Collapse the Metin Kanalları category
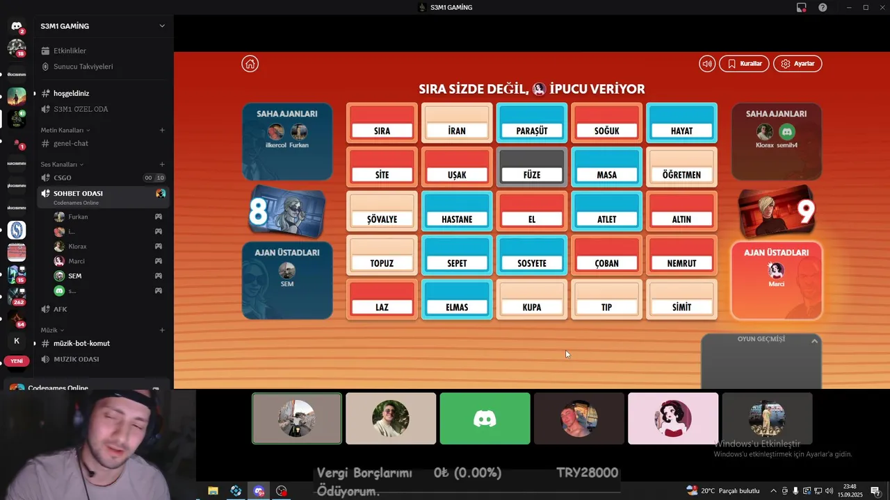This screenshot has width=890, height=500. [x=65, y=130]
